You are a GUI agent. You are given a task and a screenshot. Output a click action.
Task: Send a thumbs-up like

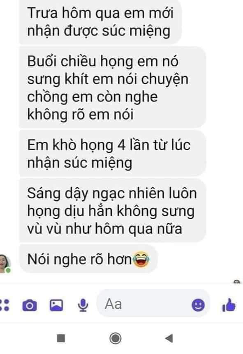229,306
